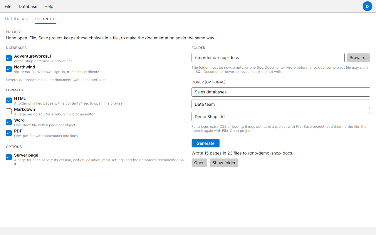Click the Show folder button
Image resolution: width=376 pixels, height=235 pixels.
tap(224, 163)
